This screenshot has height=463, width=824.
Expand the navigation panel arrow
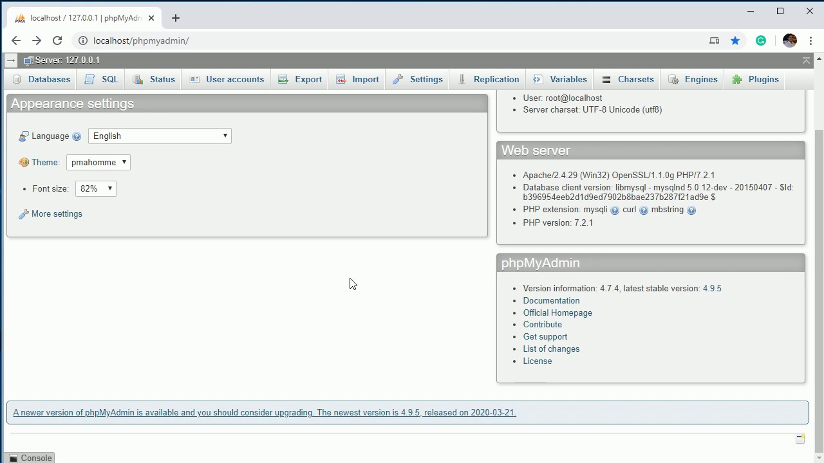pyautogui.click(x=11, y=60)
